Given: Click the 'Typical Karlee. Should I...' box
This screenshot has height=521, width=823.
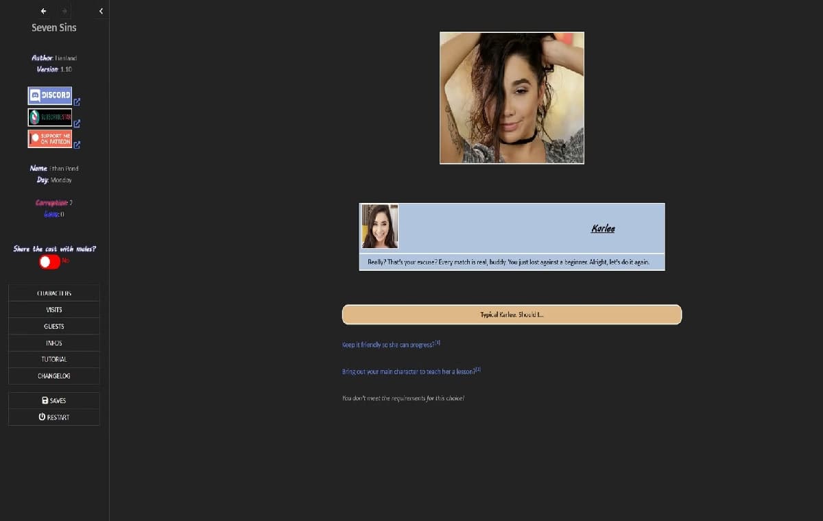Looking at the screenshot, I should (x=512, y=315).
